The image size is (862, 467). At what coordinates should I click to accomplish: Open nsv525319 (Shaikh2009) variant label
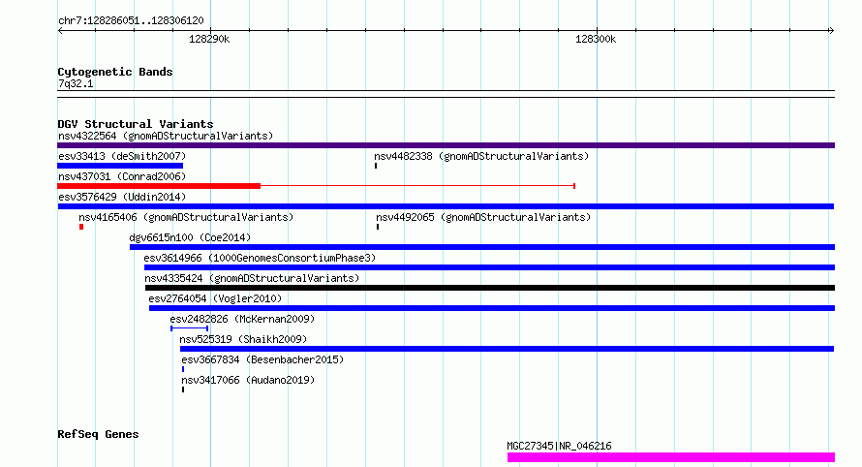(x=243, y=339)
